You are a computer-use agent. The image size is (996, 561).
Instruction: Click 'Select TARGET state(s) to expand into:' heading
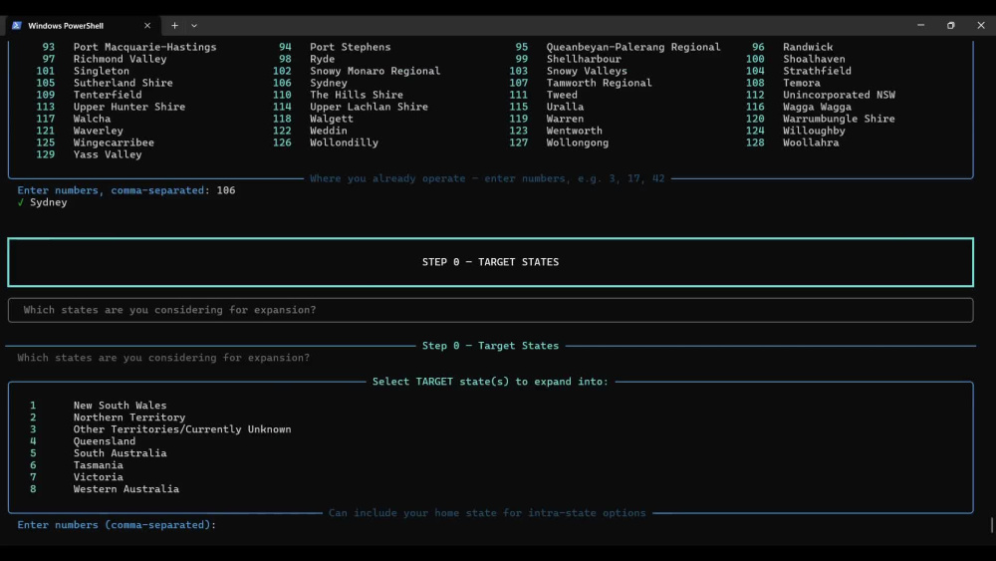click(x=490, y=382)
